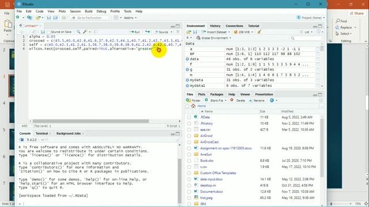
Task: Select the AirDroid folder checkbox
Action: point(189,136)
